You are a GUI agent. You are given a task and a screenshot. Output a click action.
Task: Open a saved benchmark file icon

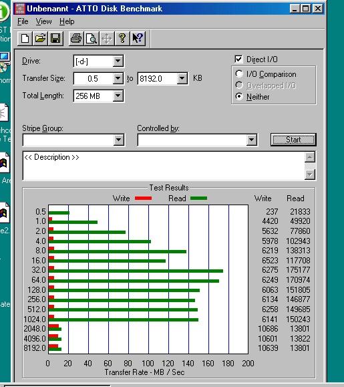(40, 39)
